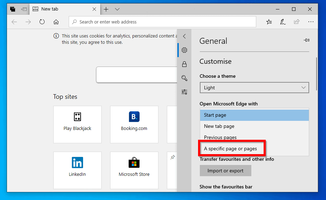Select Start page option
Screen dimensions: 326x200
pyautogui.click(x=254, y=115)
